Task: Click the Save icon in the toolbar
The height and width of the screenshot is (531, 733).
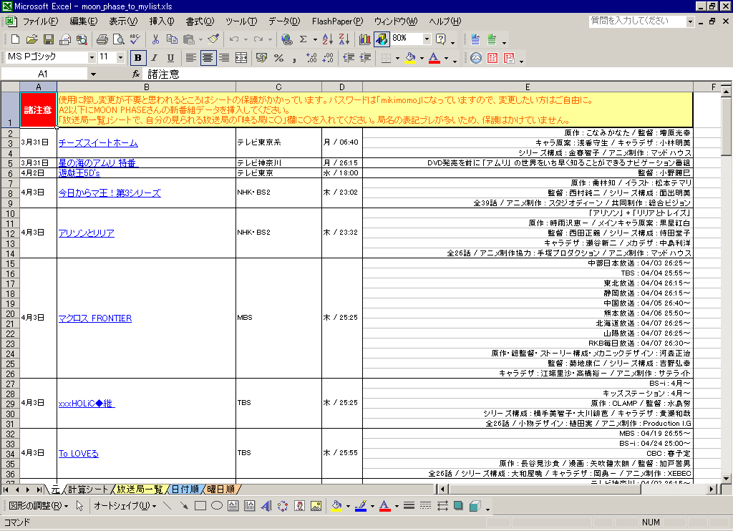Action: coord(49,39)
